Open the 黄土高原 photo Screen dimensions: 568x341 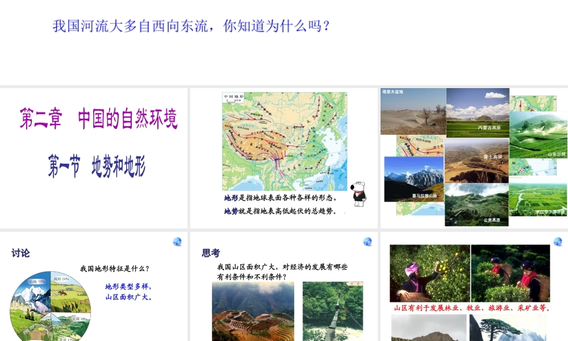(x=477, y=161)
